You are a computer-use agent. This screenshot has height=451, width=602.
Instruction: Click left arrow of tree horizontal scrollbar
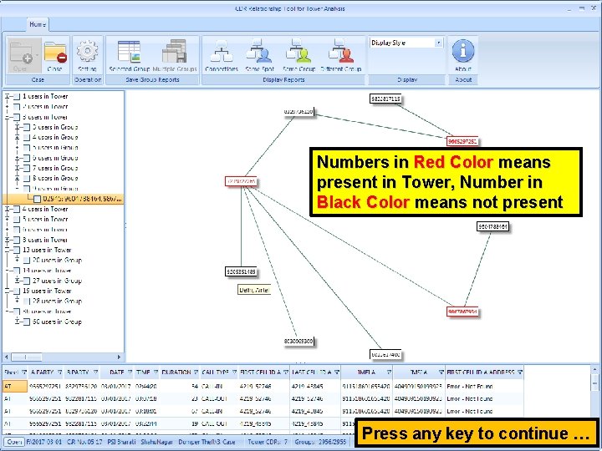6,357
